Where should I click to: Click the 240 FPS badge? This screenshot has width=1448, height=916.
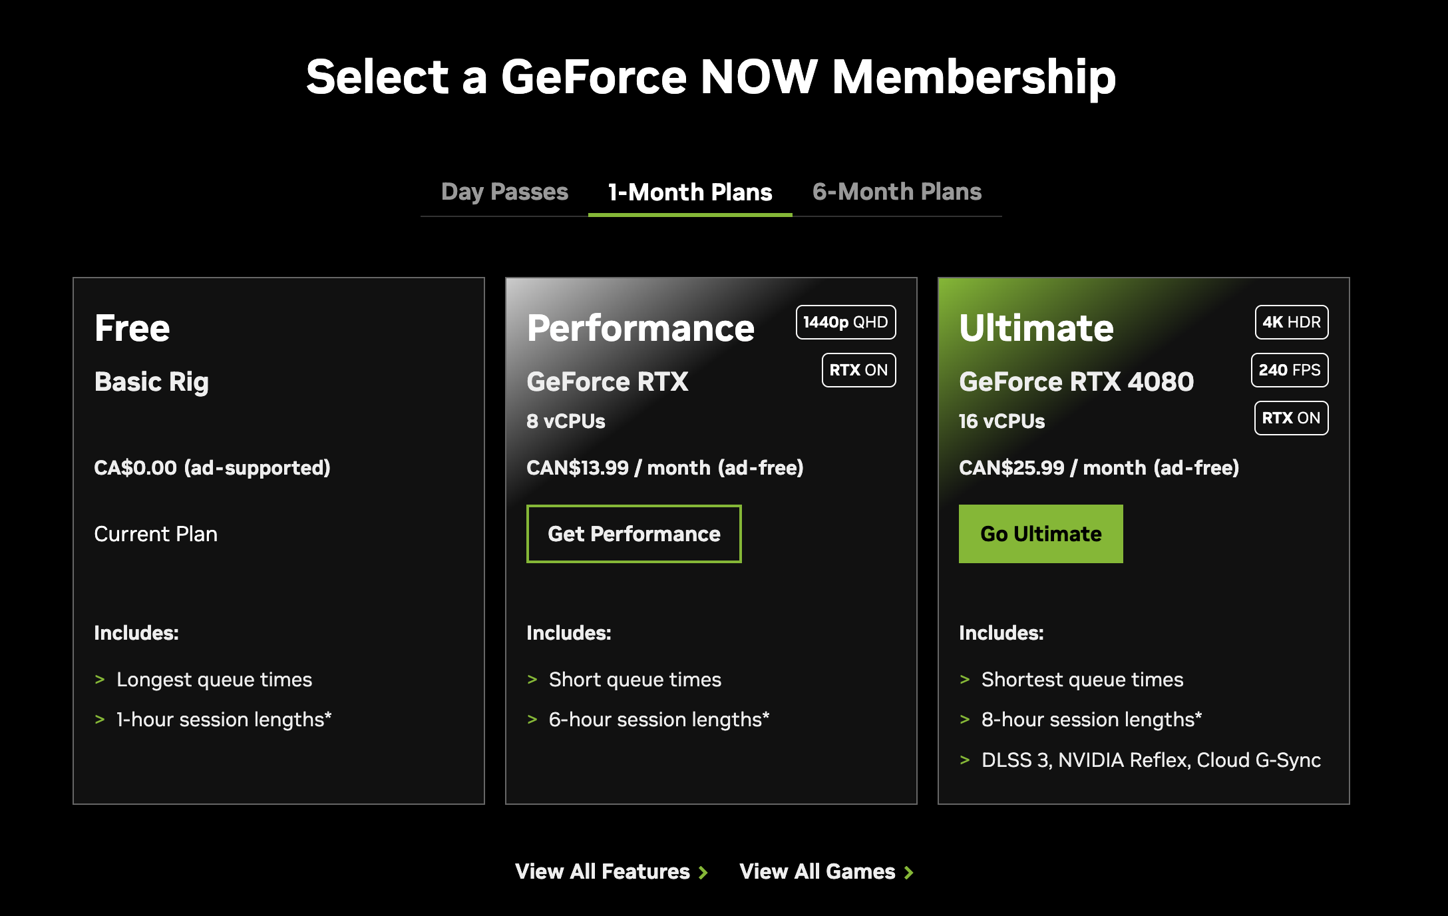point(1290,370)
